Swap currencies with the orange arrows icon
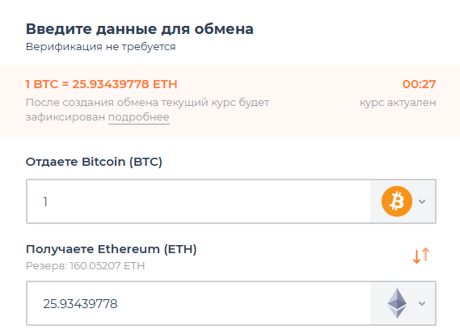The image size is (460, 334). pos(421,256)
